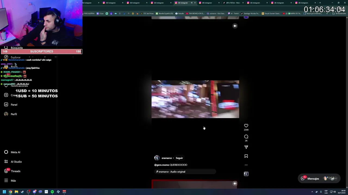Open File Explorer from taskbar
This screenshot has height=195, width=348.
[x=16, y=192]
